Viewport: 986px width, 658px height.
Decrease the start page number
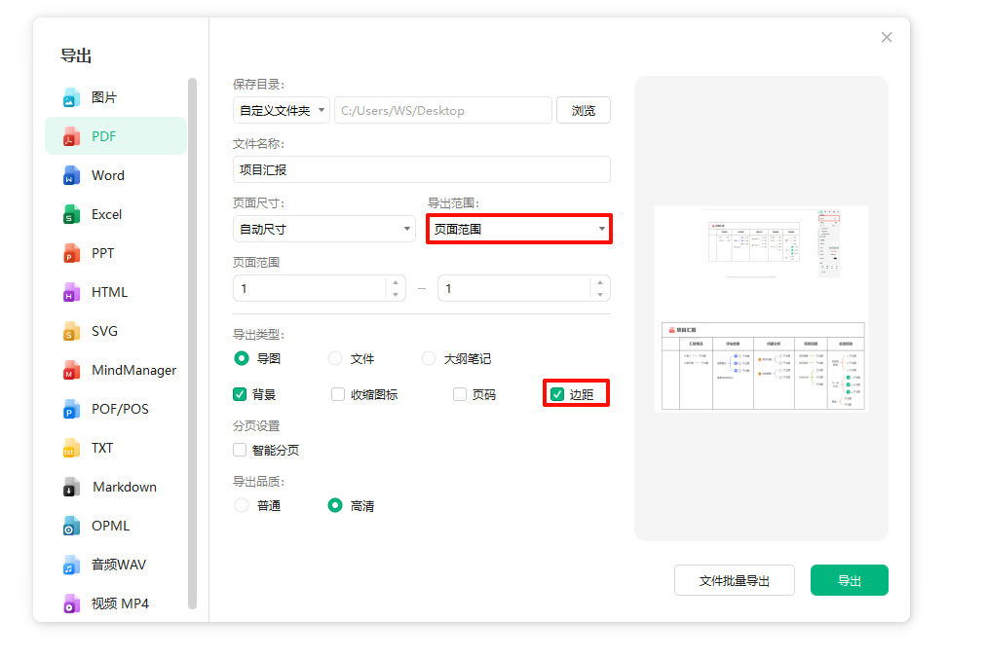pyautogui.click(x=396, y=294)
